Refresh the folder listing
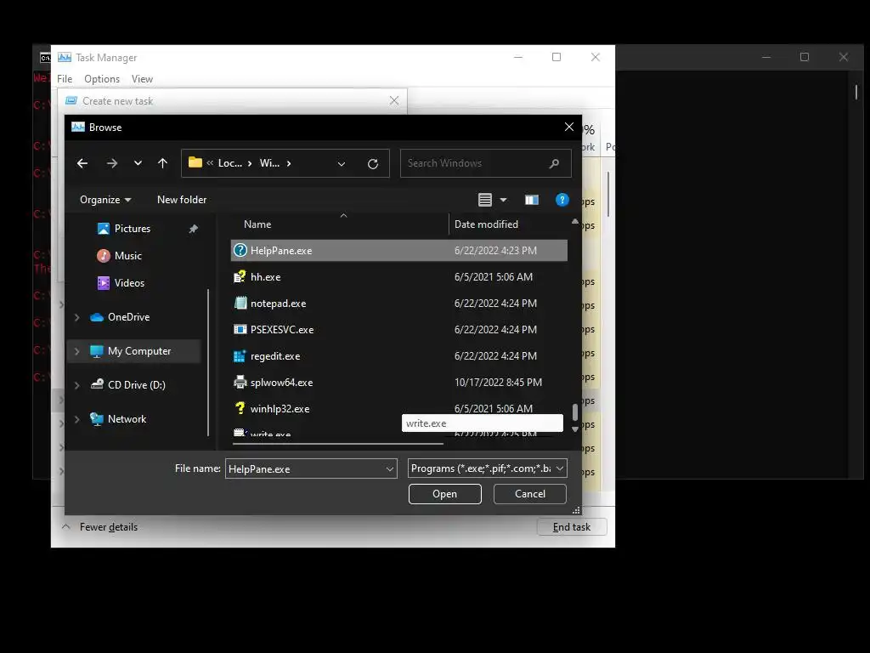The image size is (870, 653). point(373,163)
